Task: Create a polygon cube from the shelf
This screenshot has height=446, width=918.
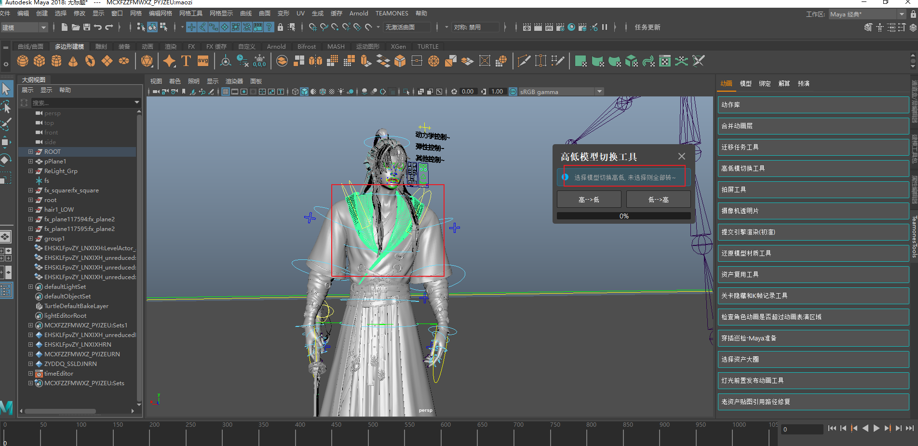Action: (x=40, y=61)
